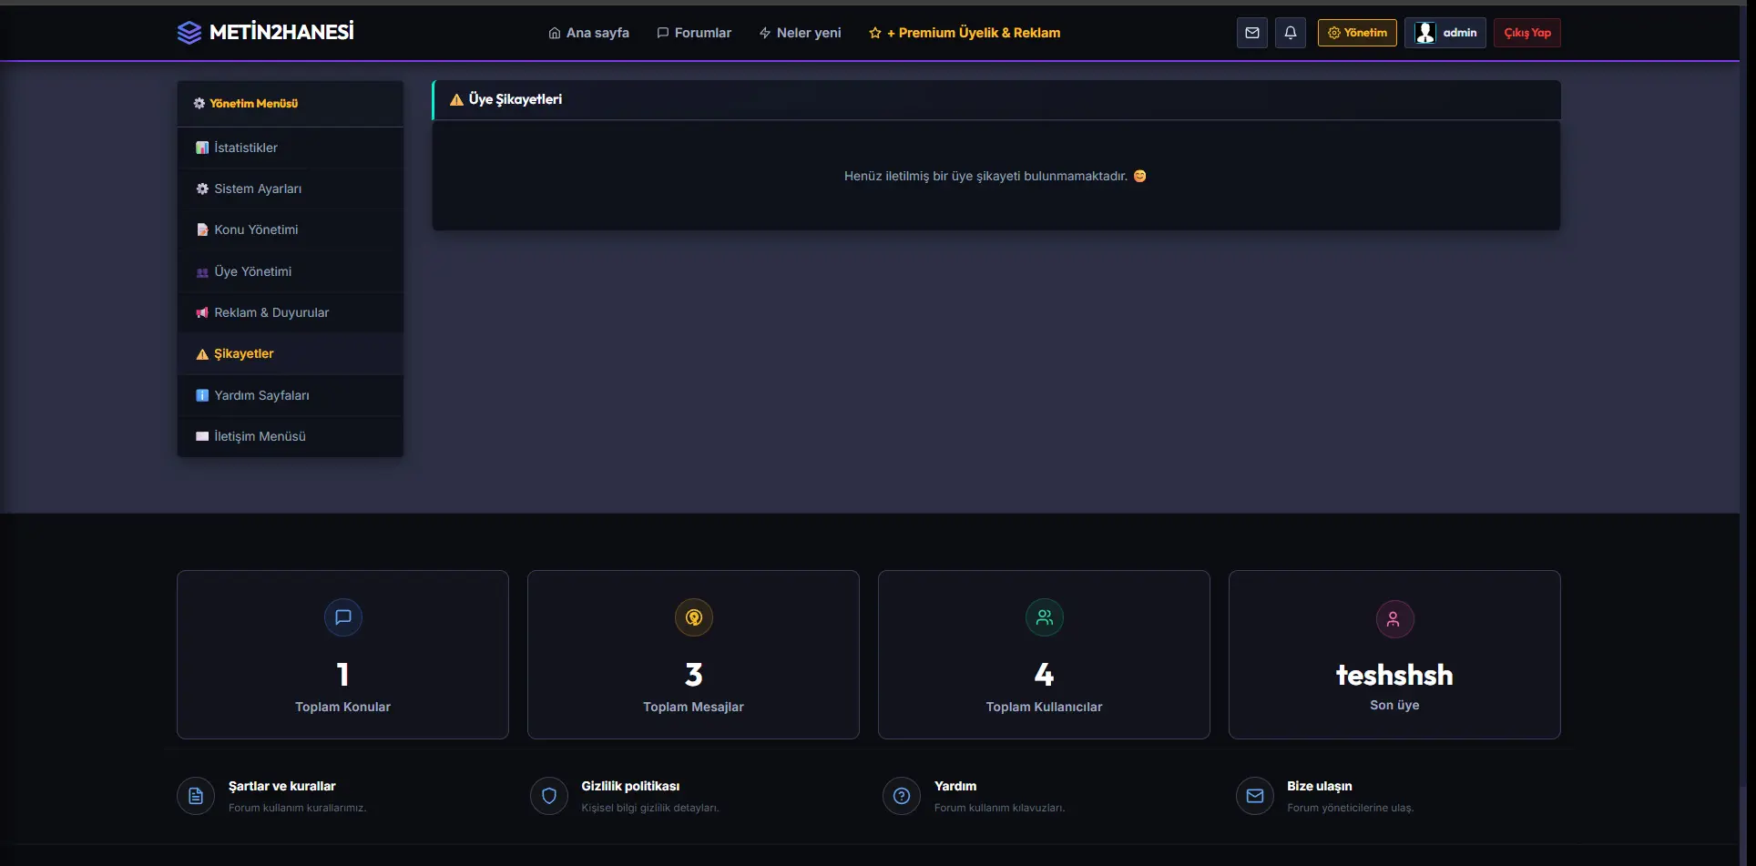Click the Premium star icon

tap(875, 33)
